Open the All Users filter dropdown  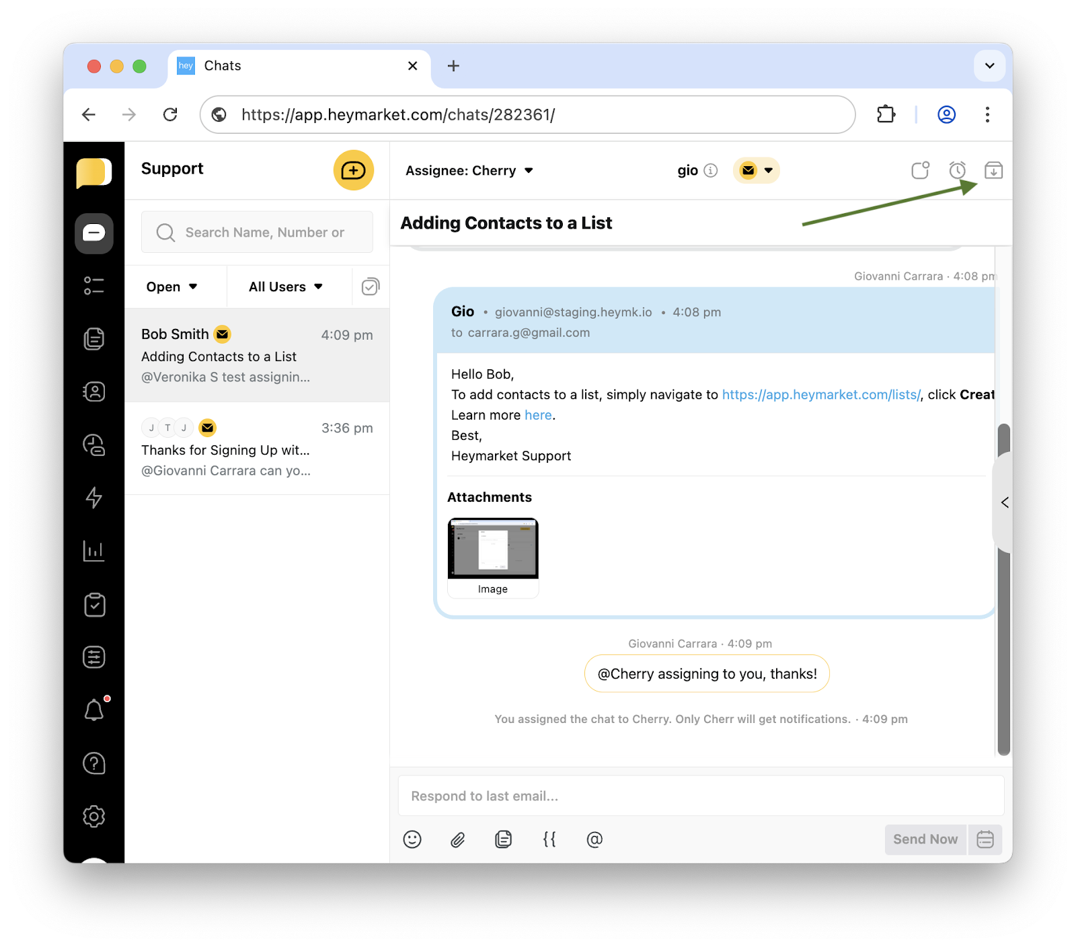click(286, 287)
